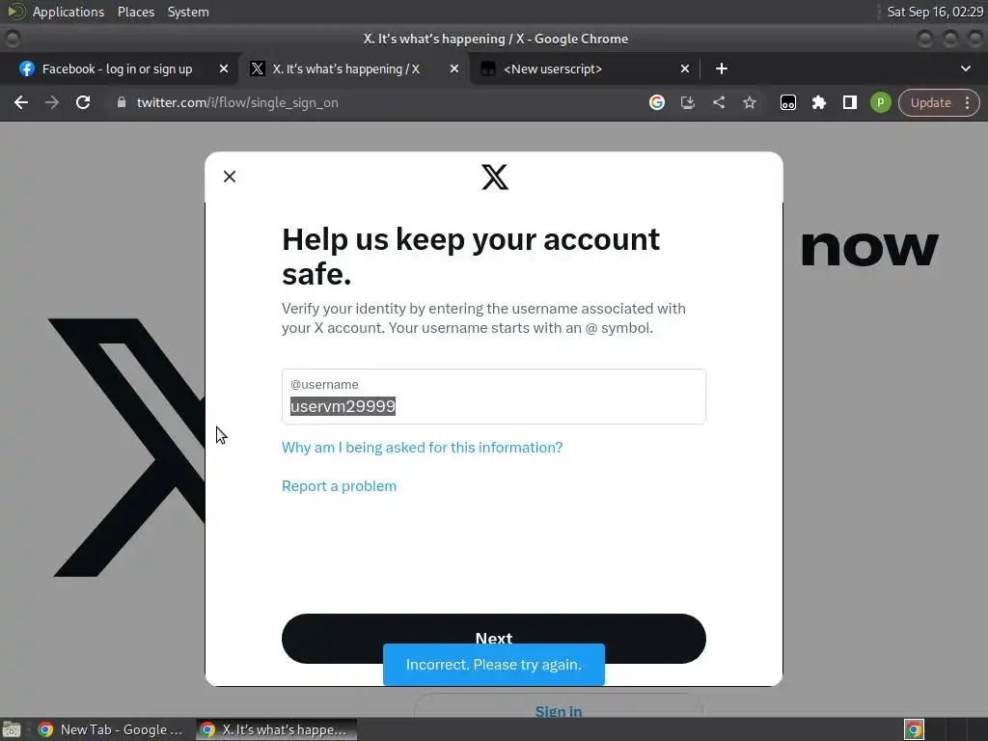Image resolution: width=988 pixels, height=741 pixels.
Task: Switch to the Facebook login tab
Action: click(117, 69)
